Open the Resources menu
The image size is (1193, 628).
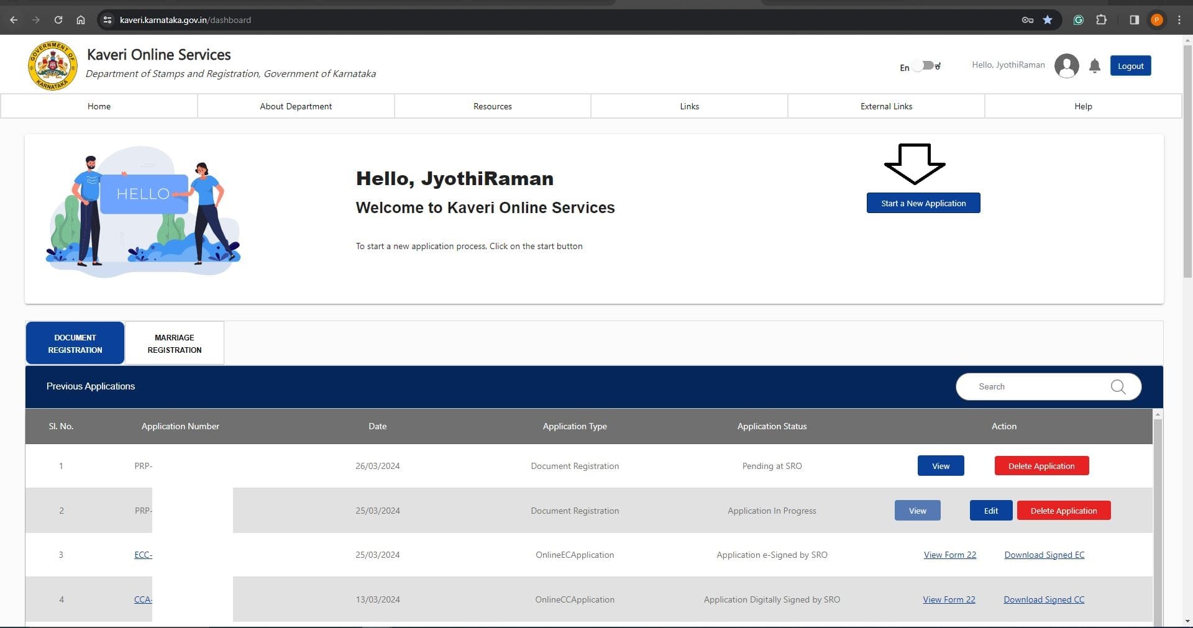(x=492, y=106)
